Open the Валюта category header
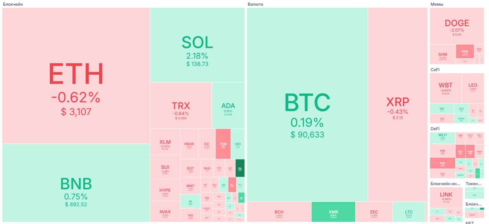 click(255, 4)
